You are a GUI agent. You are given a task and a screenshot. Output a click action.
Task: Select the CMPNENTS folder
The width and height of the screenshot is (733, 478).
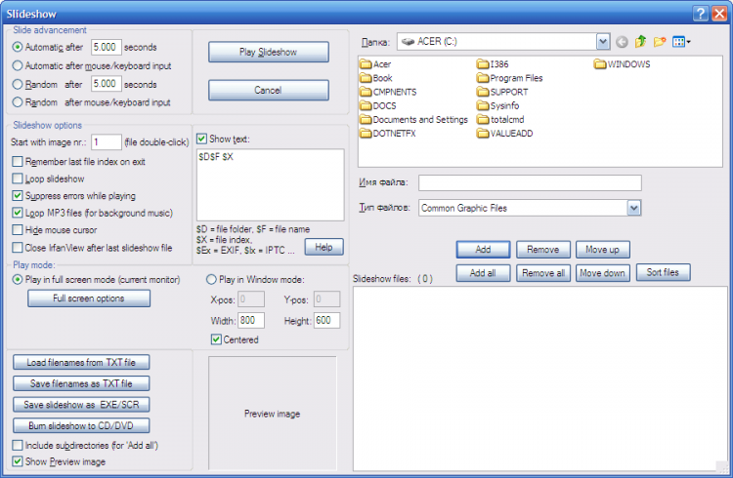(388, 92)
